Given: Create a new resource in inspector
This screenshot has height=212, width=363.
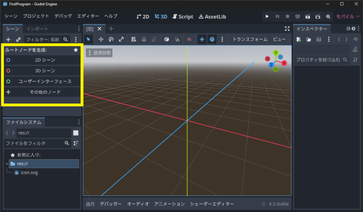Looking at the screenshot, I should [x=298, y=40].
